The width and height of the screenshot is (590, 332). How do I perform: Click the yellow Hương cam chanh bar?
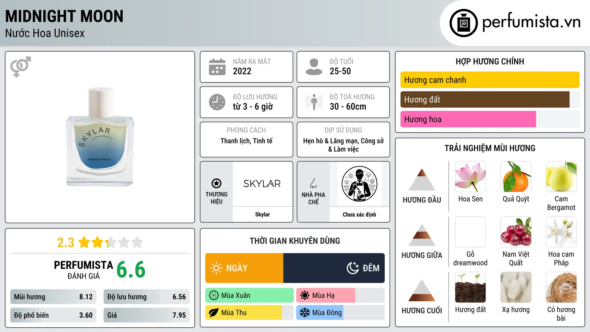tap(490, 80)
